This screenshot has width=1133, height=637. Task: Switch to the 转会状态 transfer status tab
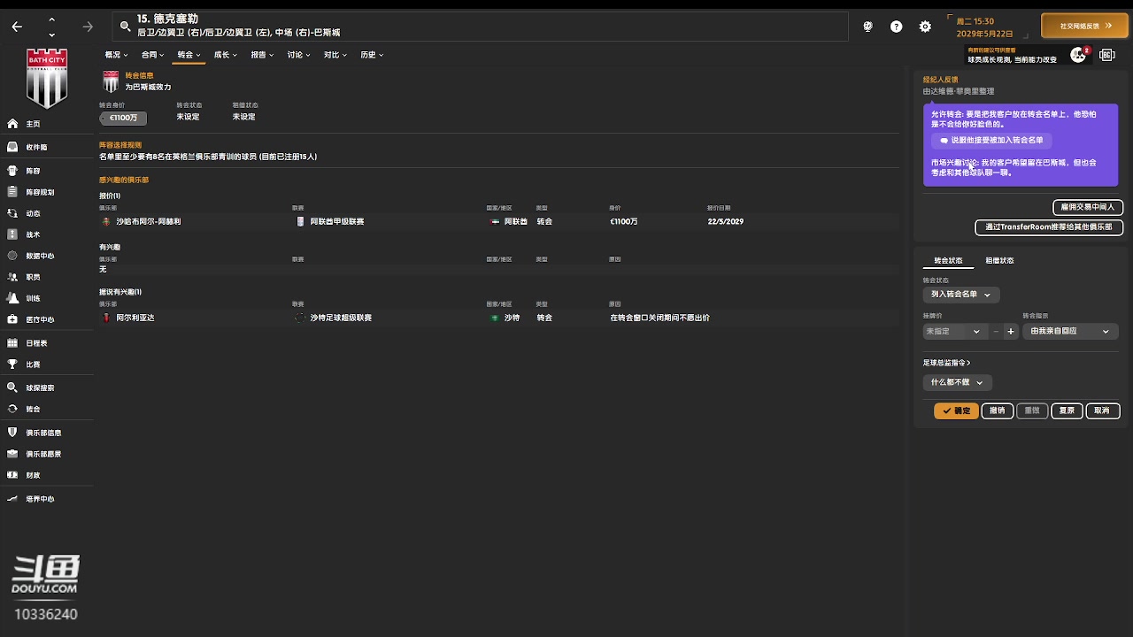[x=948, y=261]
